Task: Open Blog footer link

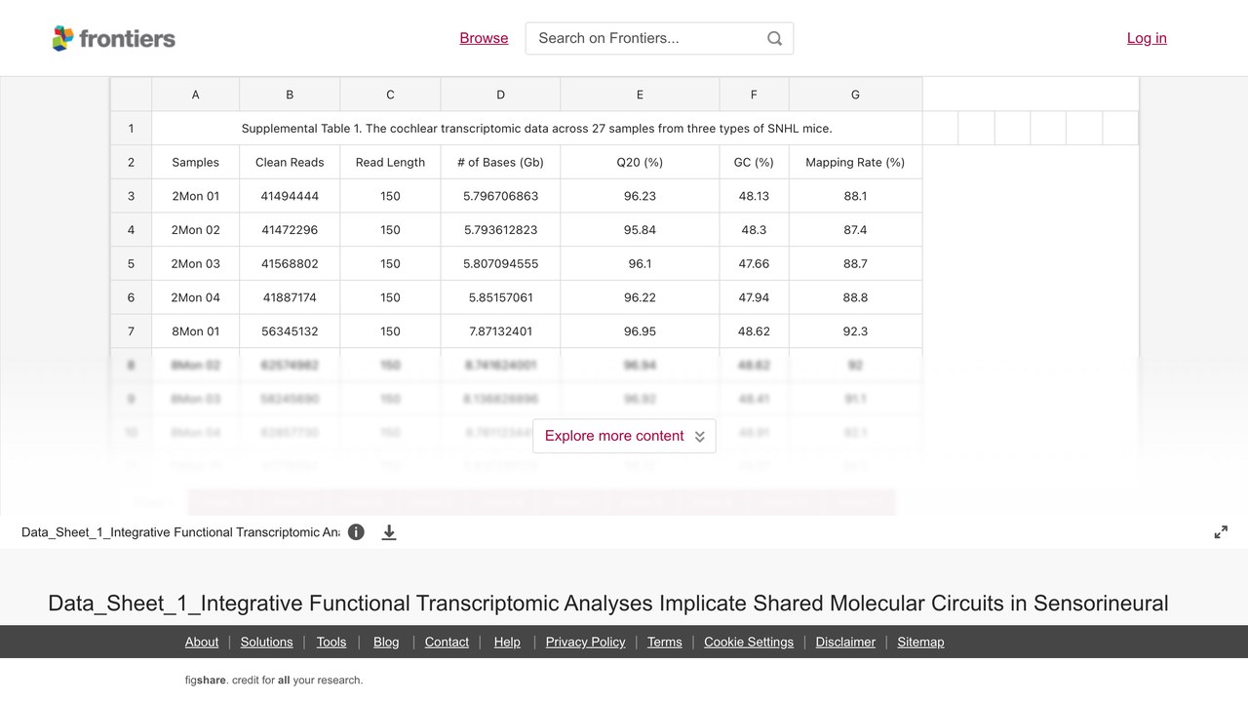Action: coord(386,642)
